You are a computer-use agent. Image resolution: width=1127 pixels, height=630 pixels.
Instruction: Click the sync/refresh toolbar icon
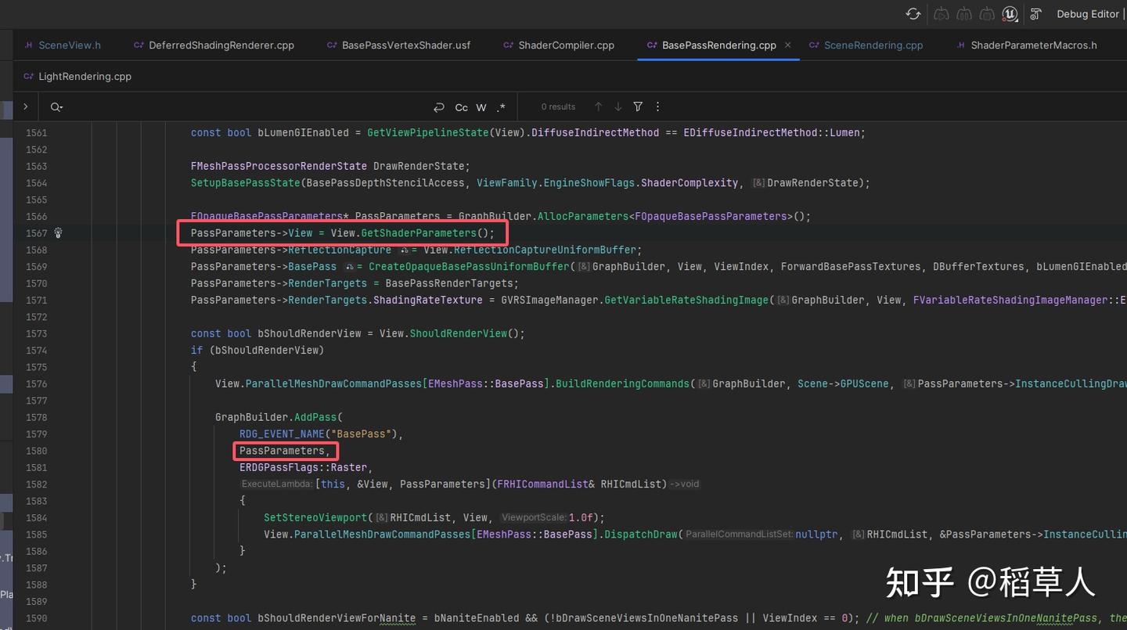(913, 13)
